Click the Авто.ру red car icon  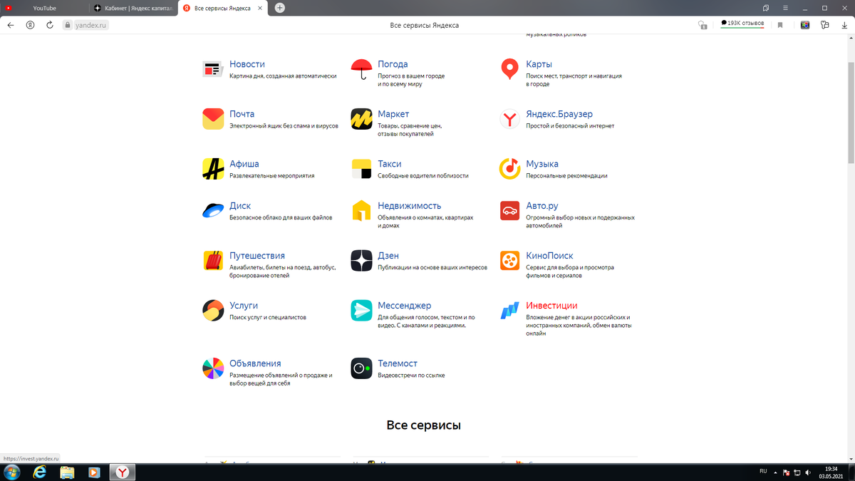point(509,210)
